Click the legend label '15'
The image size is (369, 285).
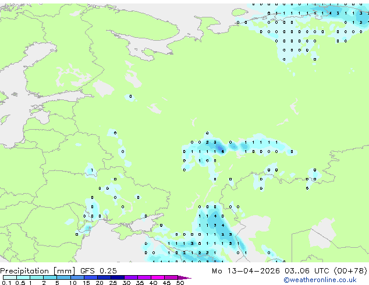pyautogui.click(x=86, y=283)
